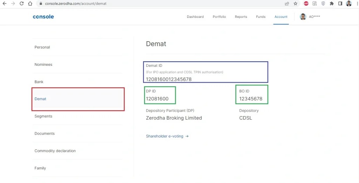This screenshot has width=359, height=183.
Task: Open the Family section
Action: click(77, 168)
